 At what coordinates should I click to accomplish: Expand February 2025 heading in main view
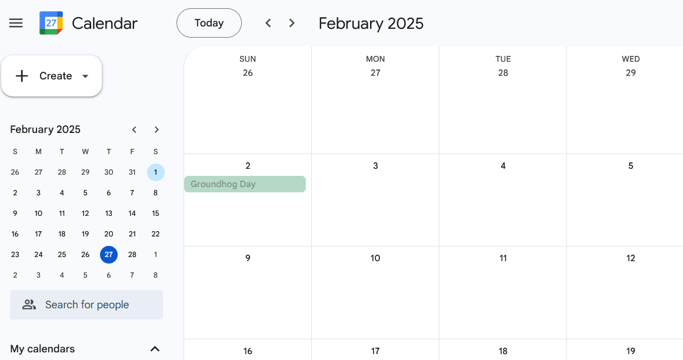(x=371, y=24)
